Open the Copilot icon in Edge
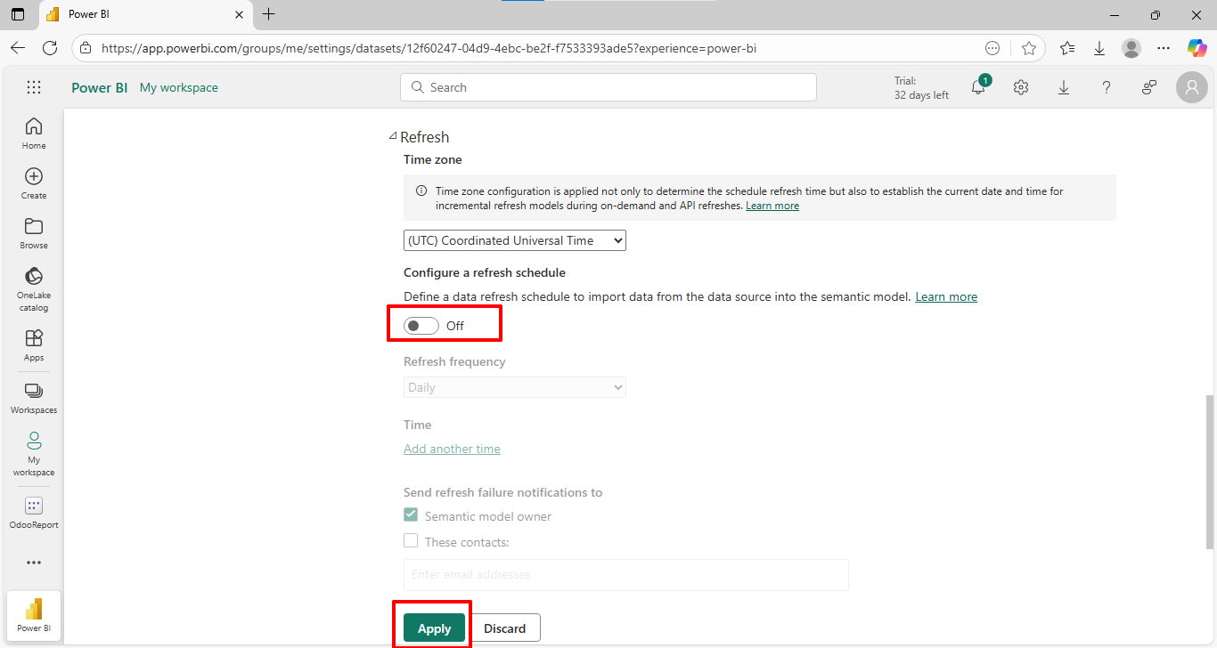This screenshot has width=1217, height=648. click(1197, 48)
